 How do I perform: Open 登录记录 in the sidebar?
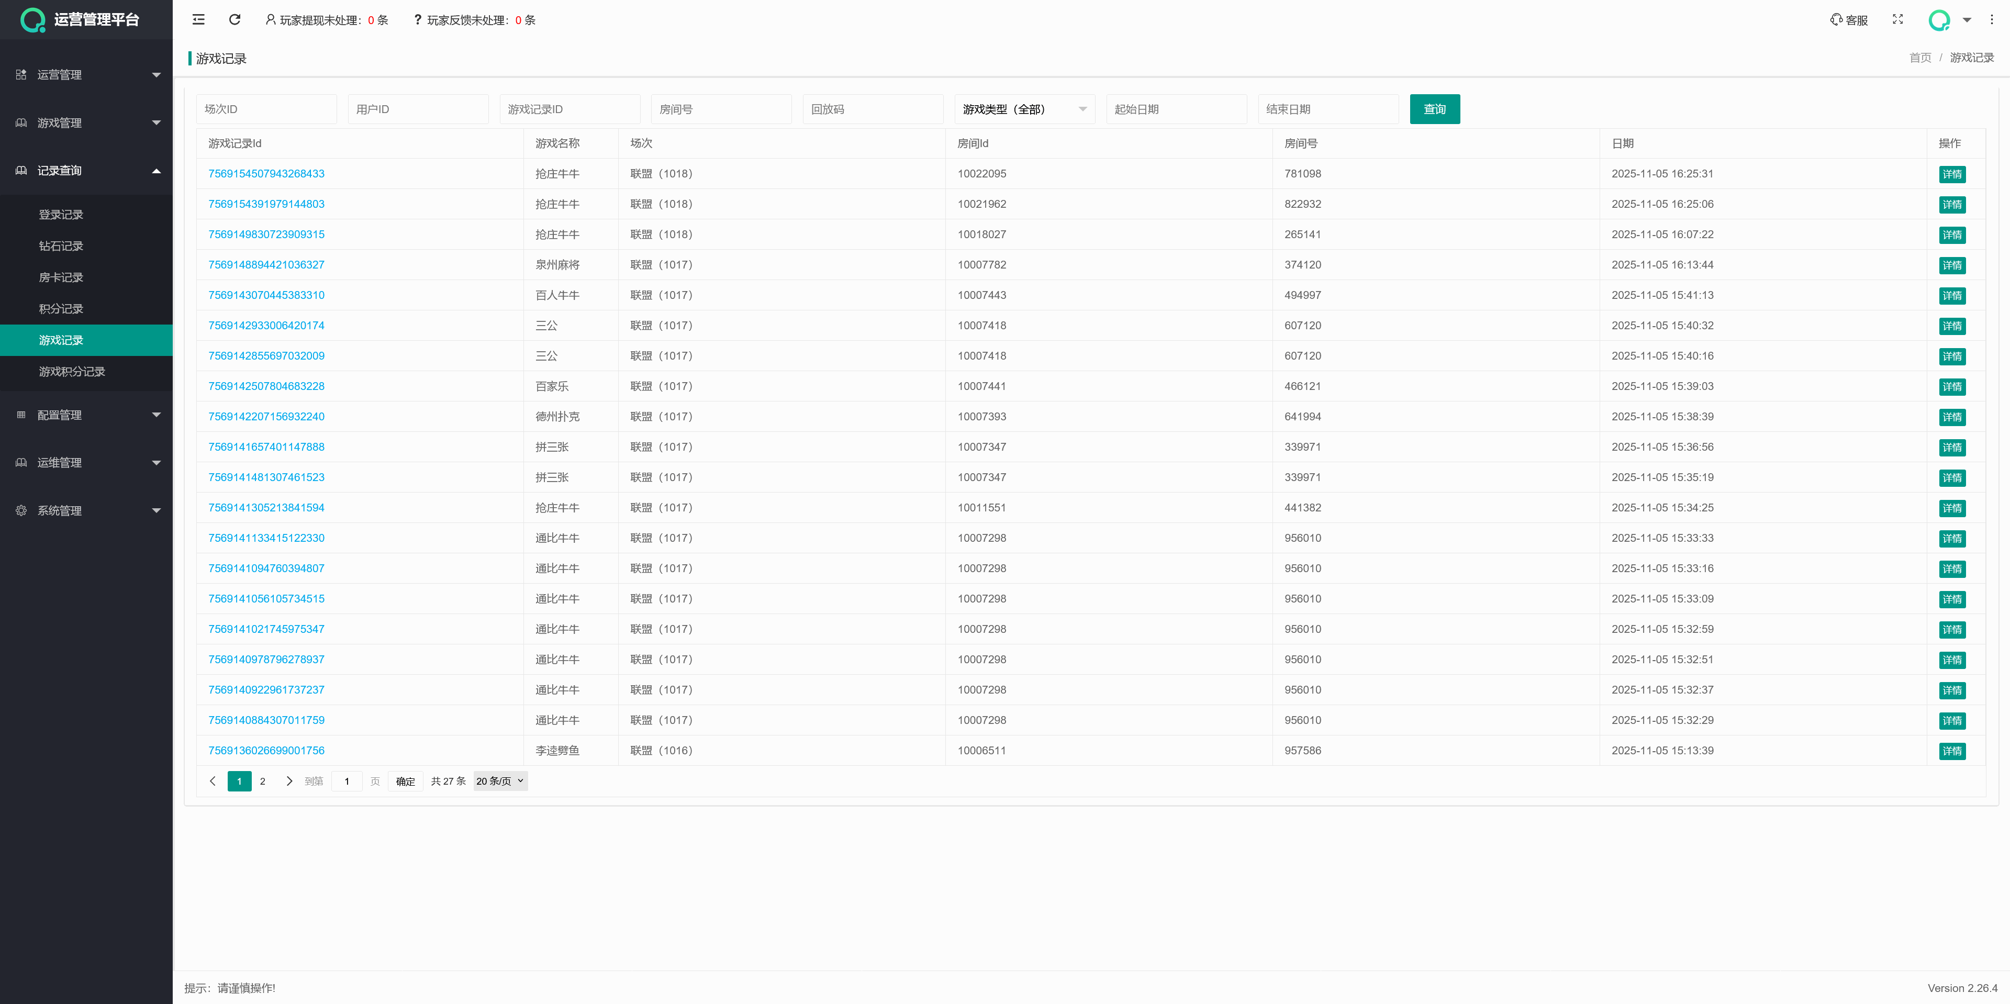point(61,215)
